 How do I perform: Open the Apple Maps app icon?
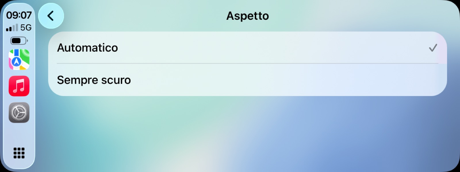pos(19,60)
